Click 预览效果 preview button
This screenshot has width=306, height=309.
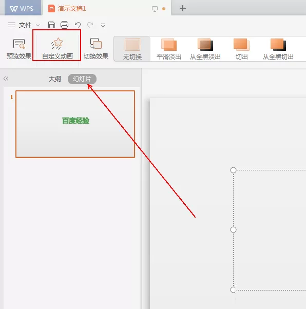[x=18, y=49]
